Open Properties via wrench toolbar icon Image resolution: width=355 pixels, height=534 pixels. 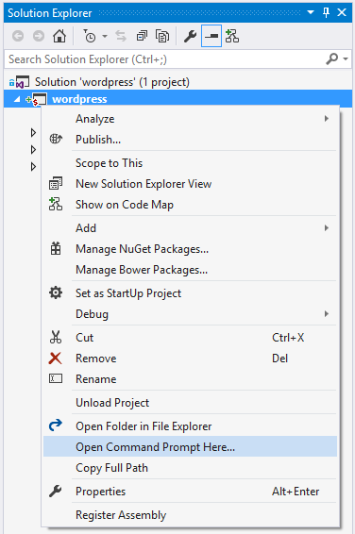pos(190,36)
